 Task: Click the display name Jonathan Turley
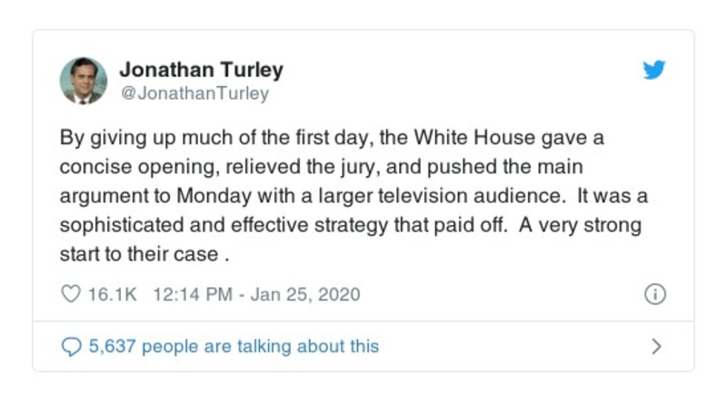click(x=201, y=70)
